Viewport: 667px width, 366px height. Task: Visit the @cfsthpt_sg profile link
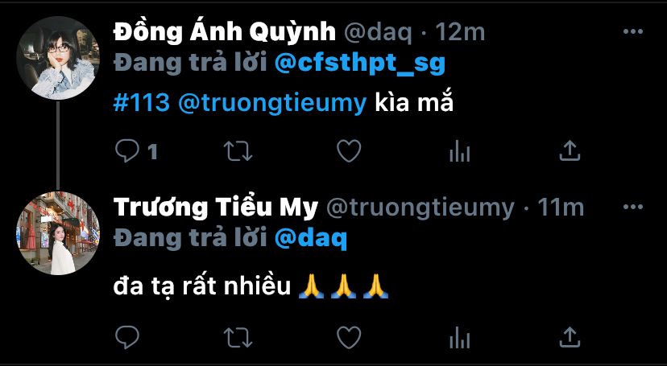pos(360,64)
